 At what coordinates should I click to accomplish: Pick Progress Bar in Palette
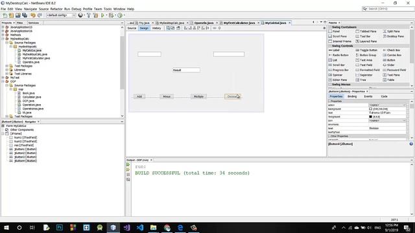[338, 70]
